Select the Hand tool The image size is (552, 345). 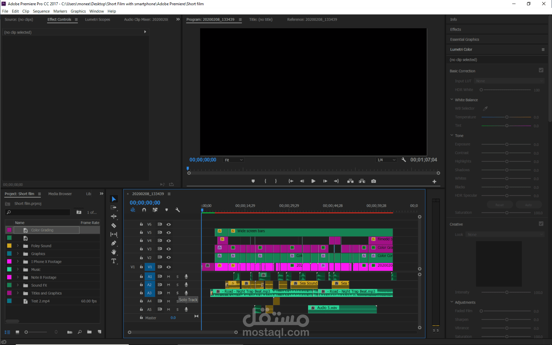114,252
